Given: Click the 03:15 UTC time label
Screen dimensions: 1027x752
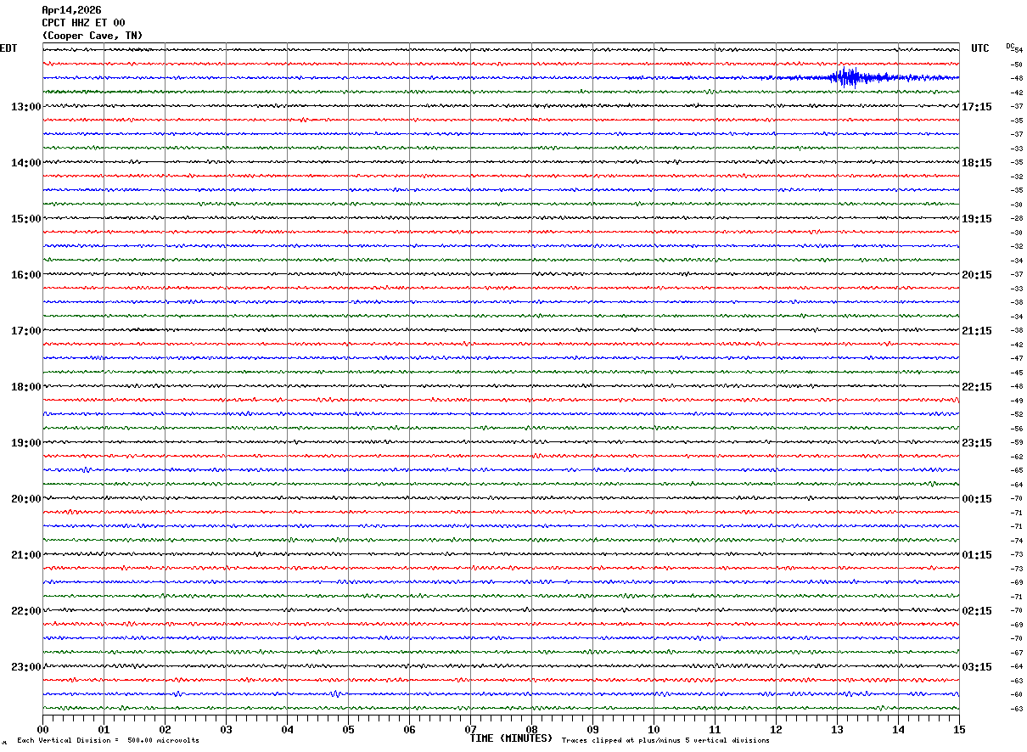Looking at the screenshot, I should [977, 667].
